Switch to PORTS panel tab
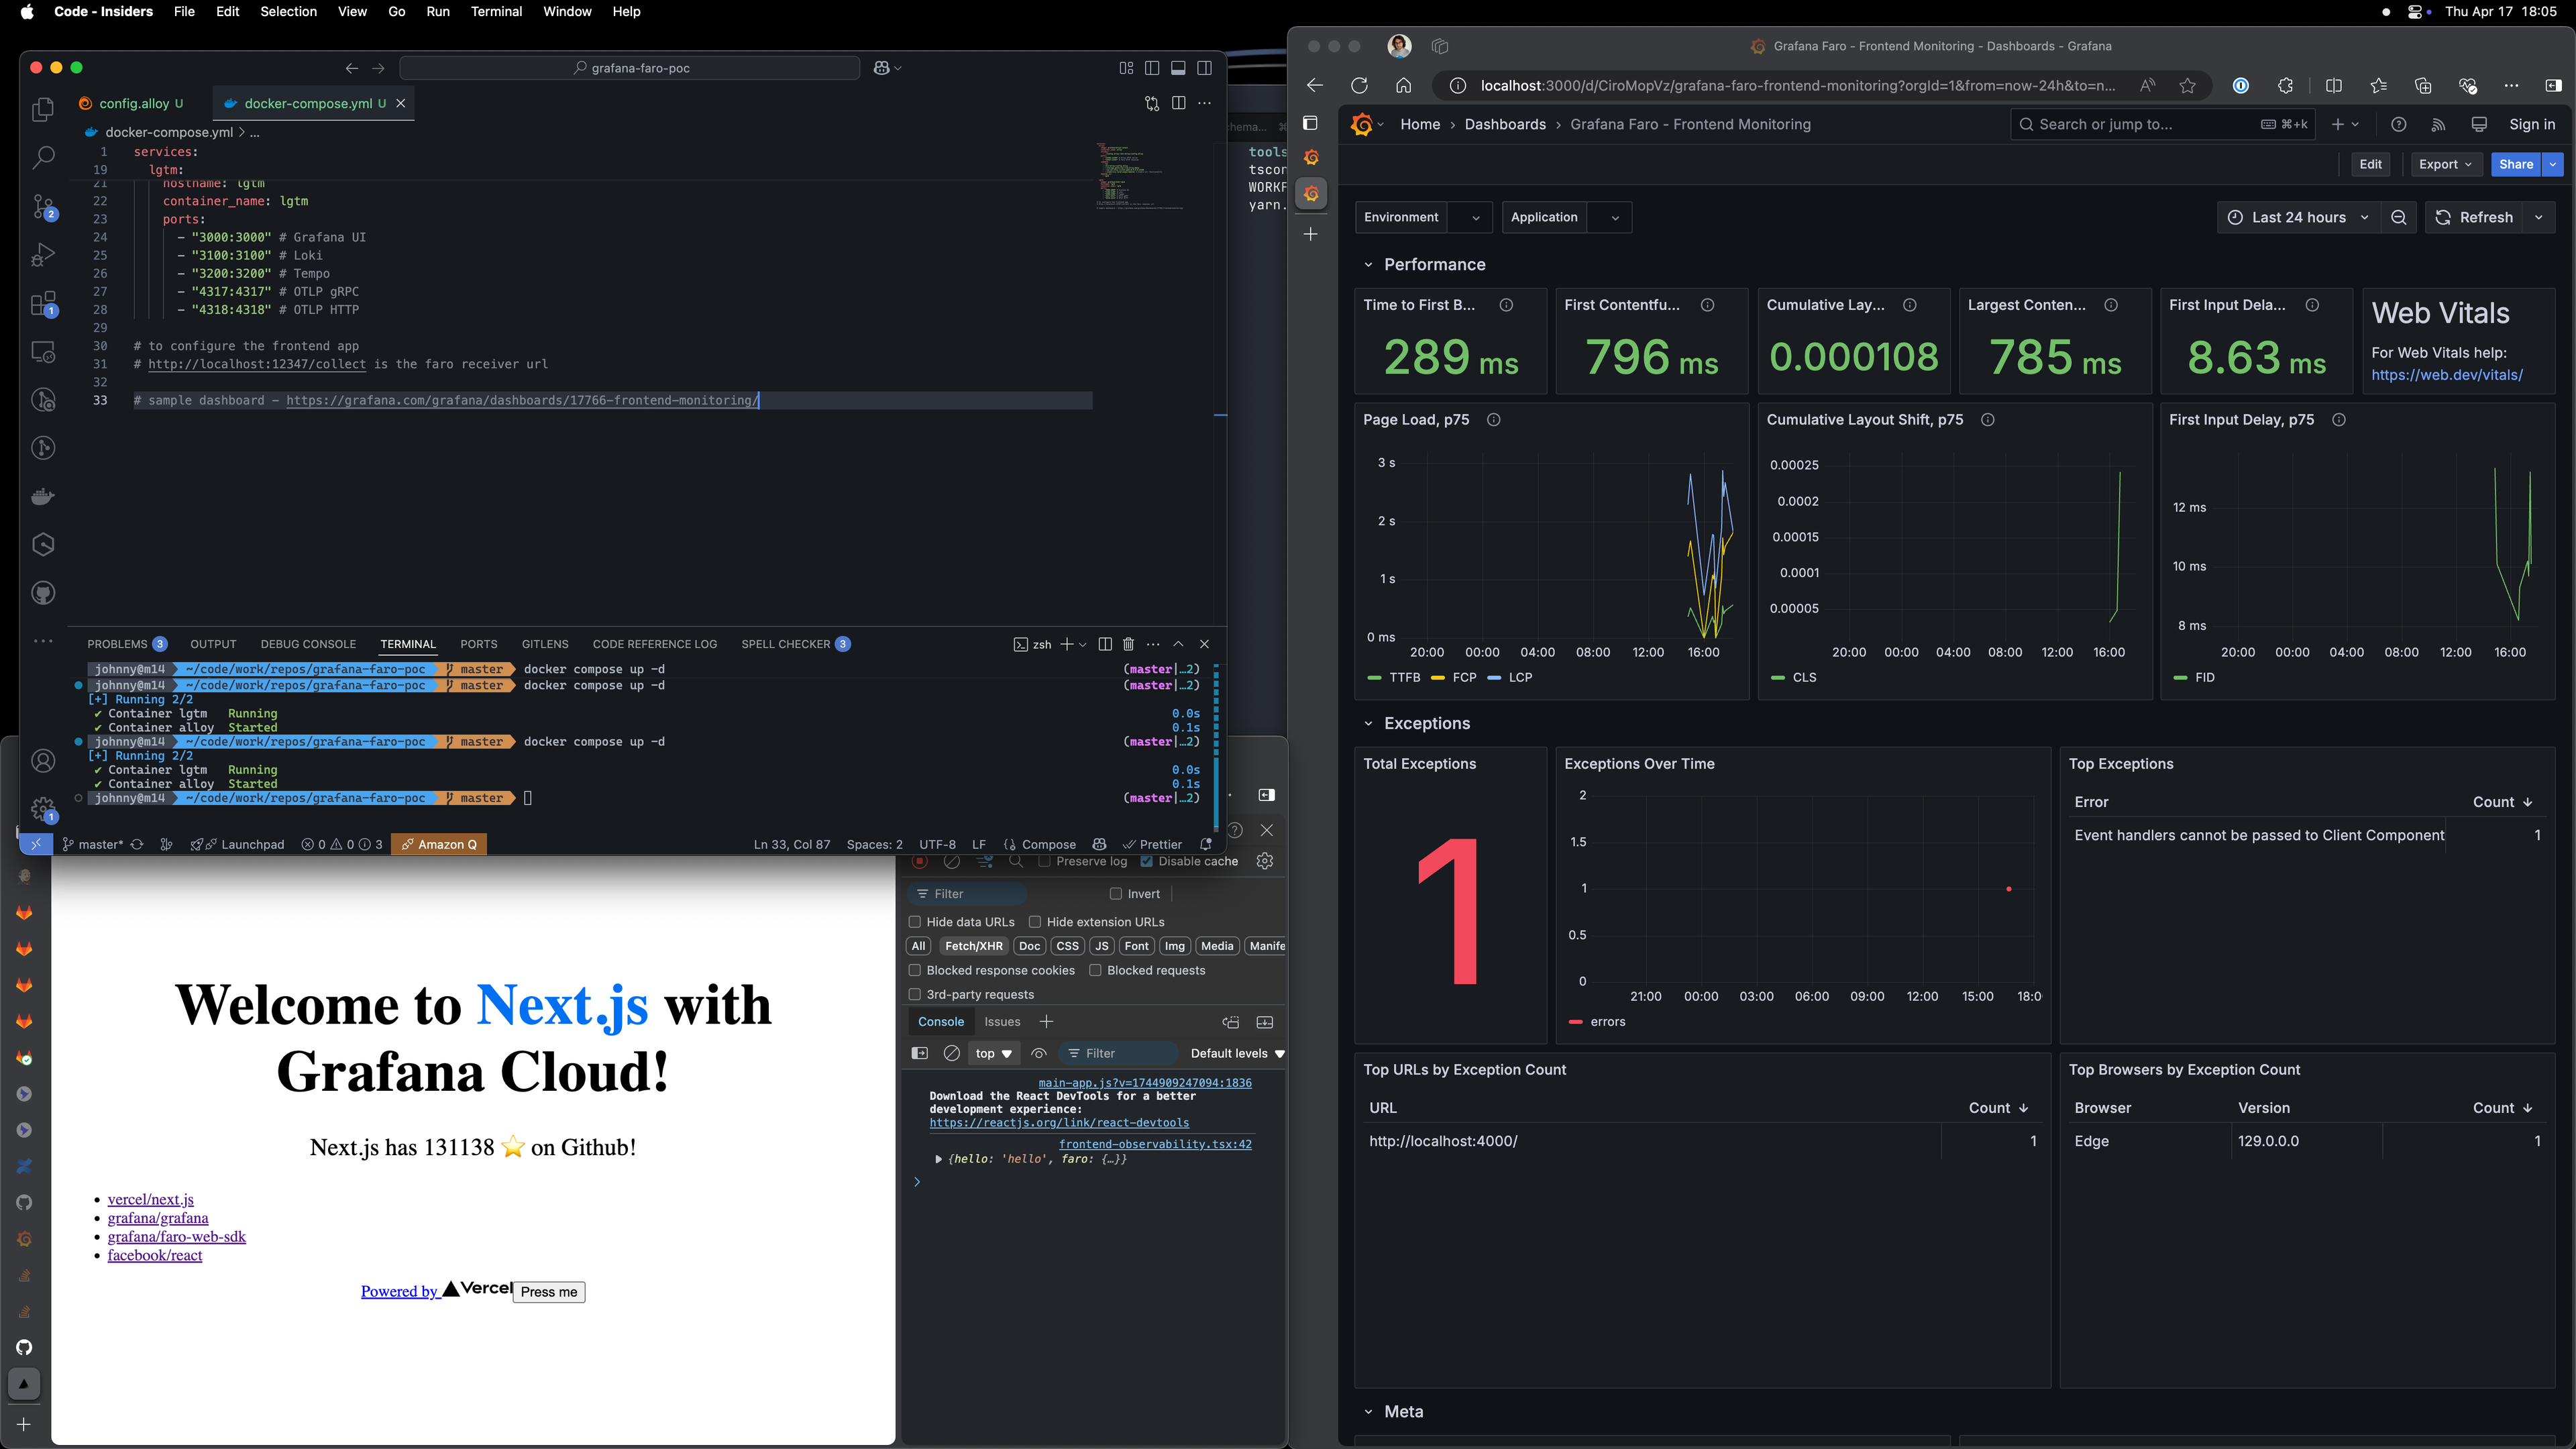This screenshot has width=2576, height=1449. tap(478, 644)
